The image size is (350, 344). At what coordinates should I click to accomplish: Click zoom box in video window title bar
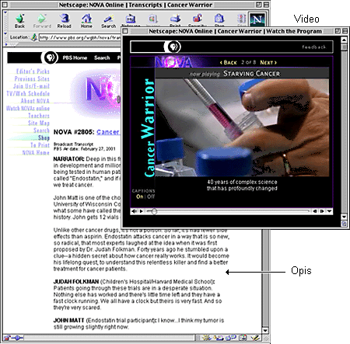(338, 31)
